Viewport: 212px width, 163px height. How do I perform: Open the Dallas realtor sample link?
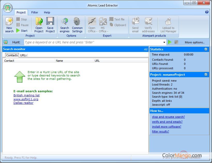[23, 103]
